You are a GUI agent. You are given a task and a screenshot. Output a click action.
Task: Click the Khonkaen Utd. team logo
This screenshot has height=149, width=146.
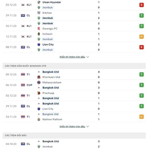39,77
